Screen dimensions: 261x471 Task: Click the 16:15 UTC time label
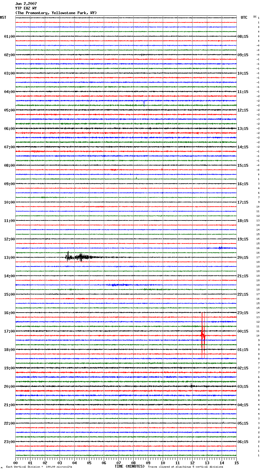pyautogui.click(x=243, y=184)
